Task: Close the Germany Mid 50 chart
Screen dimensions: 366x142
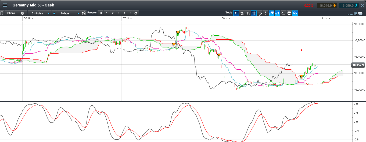Action: coord(362,5)
